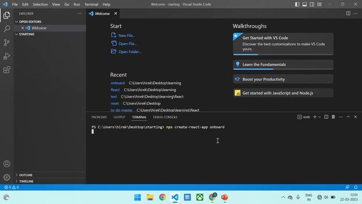
Task: Close the terminal panel
Action: (x=356, y=117)
